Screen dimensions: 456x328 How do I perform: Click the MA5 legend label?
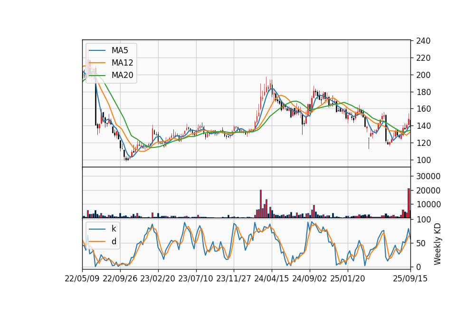tap(120, 50)
